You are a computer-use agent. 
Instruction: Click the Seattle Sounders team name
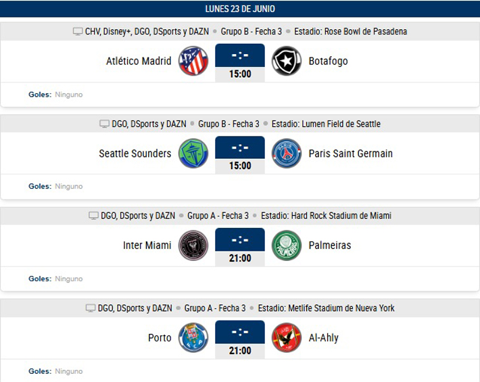(135, 153)
